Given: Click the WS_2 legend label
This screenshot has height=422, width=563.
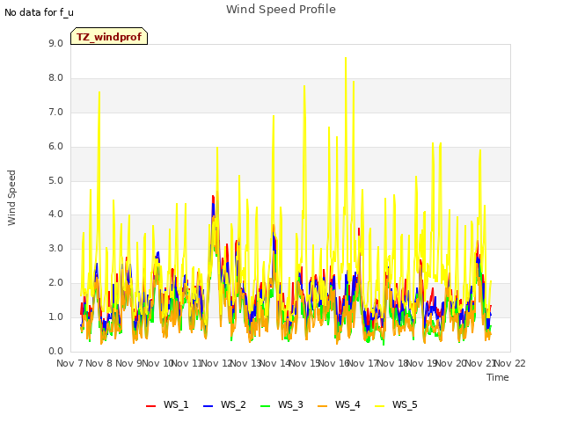Looking at the screenshot, I should pos(233,404).
